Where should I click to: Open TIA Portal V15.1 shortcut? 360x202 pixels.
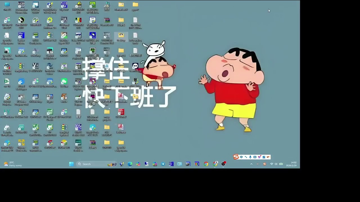tap(64, 23)
